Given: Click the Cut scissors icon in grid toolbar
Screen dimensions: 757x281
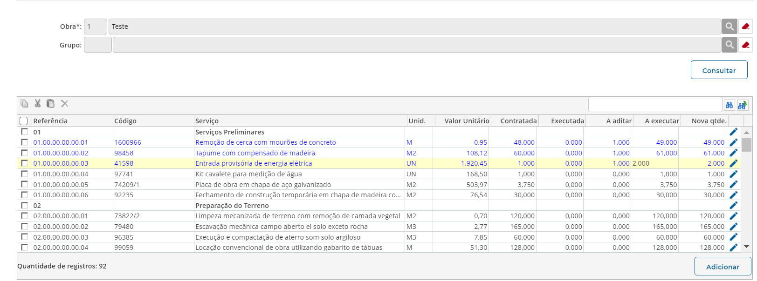Looking at the screenshot, I should (38, 103).
